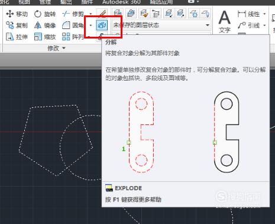Click the eraser icon above Explode
Screen dimensions: 275x224
102,14
